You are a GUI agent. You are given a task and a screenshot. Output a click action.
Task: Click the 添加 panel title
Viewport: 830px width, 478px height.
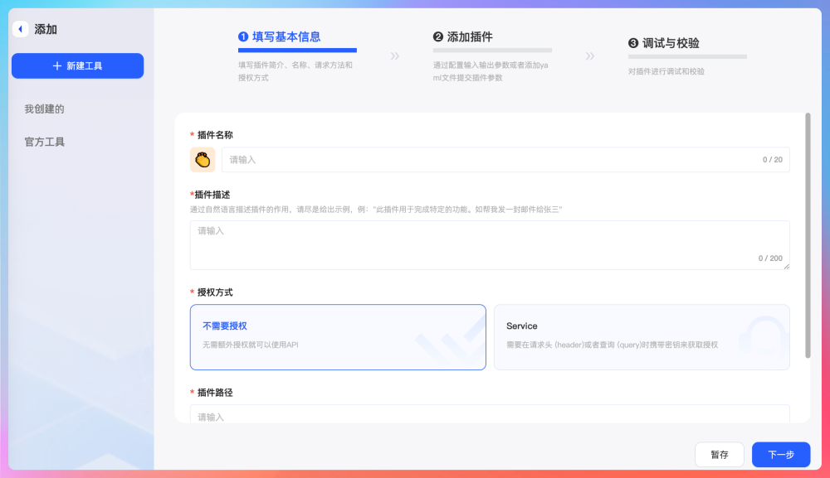click(46, 29)
